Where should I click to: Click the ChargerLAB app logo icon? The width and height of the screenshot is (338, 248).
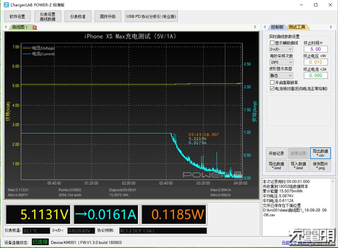point(6,5)
